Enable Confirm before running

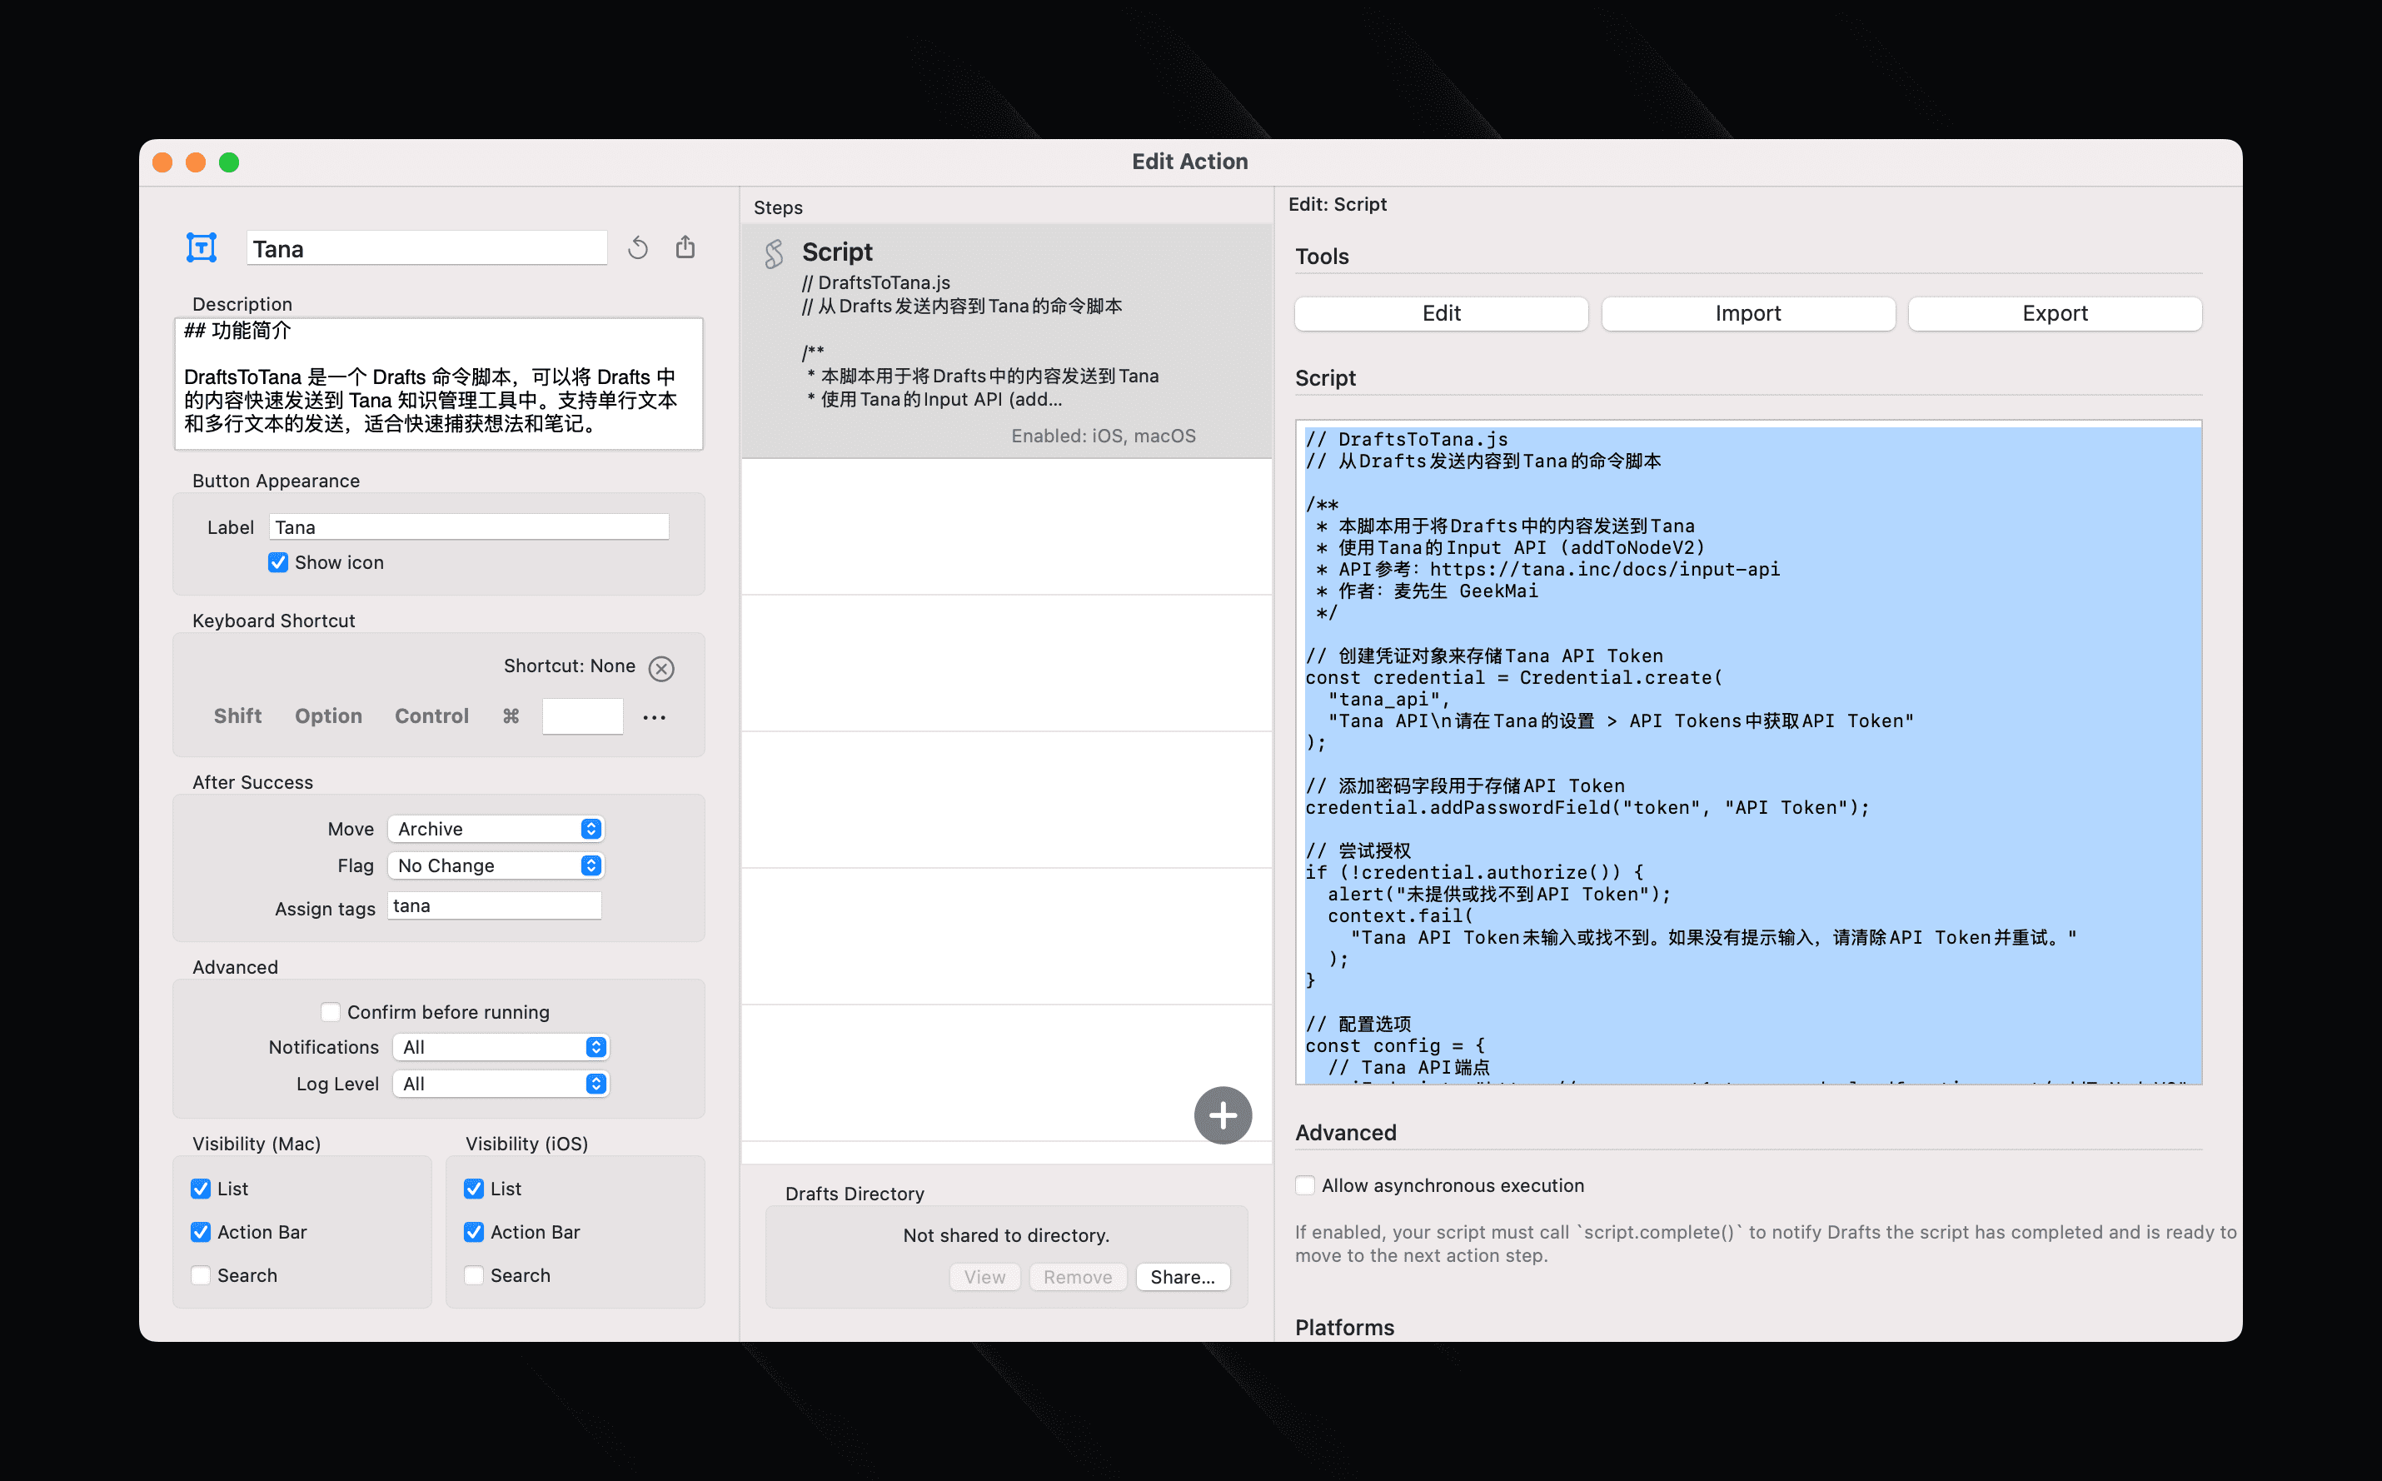click(x=331, y=1012)
